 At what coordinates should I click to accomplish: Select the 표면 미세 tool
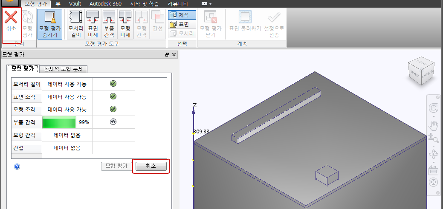click(93, 24)
